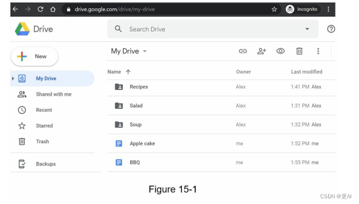Click the browser back arrow
The image size is (359, 204).
(x=15, y=9)
